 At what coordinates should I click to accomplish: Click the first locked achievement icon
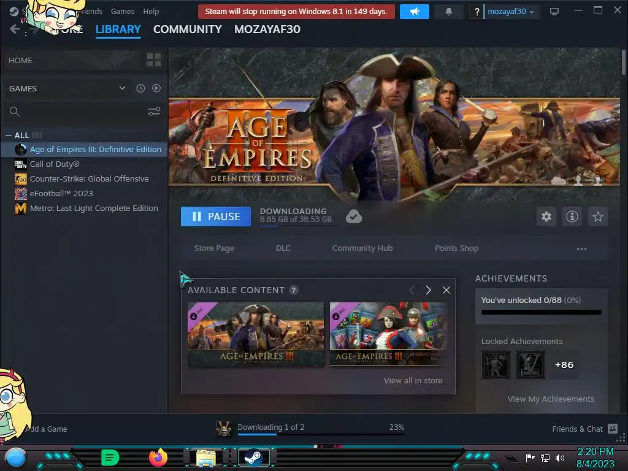click(x=496, y=365)
